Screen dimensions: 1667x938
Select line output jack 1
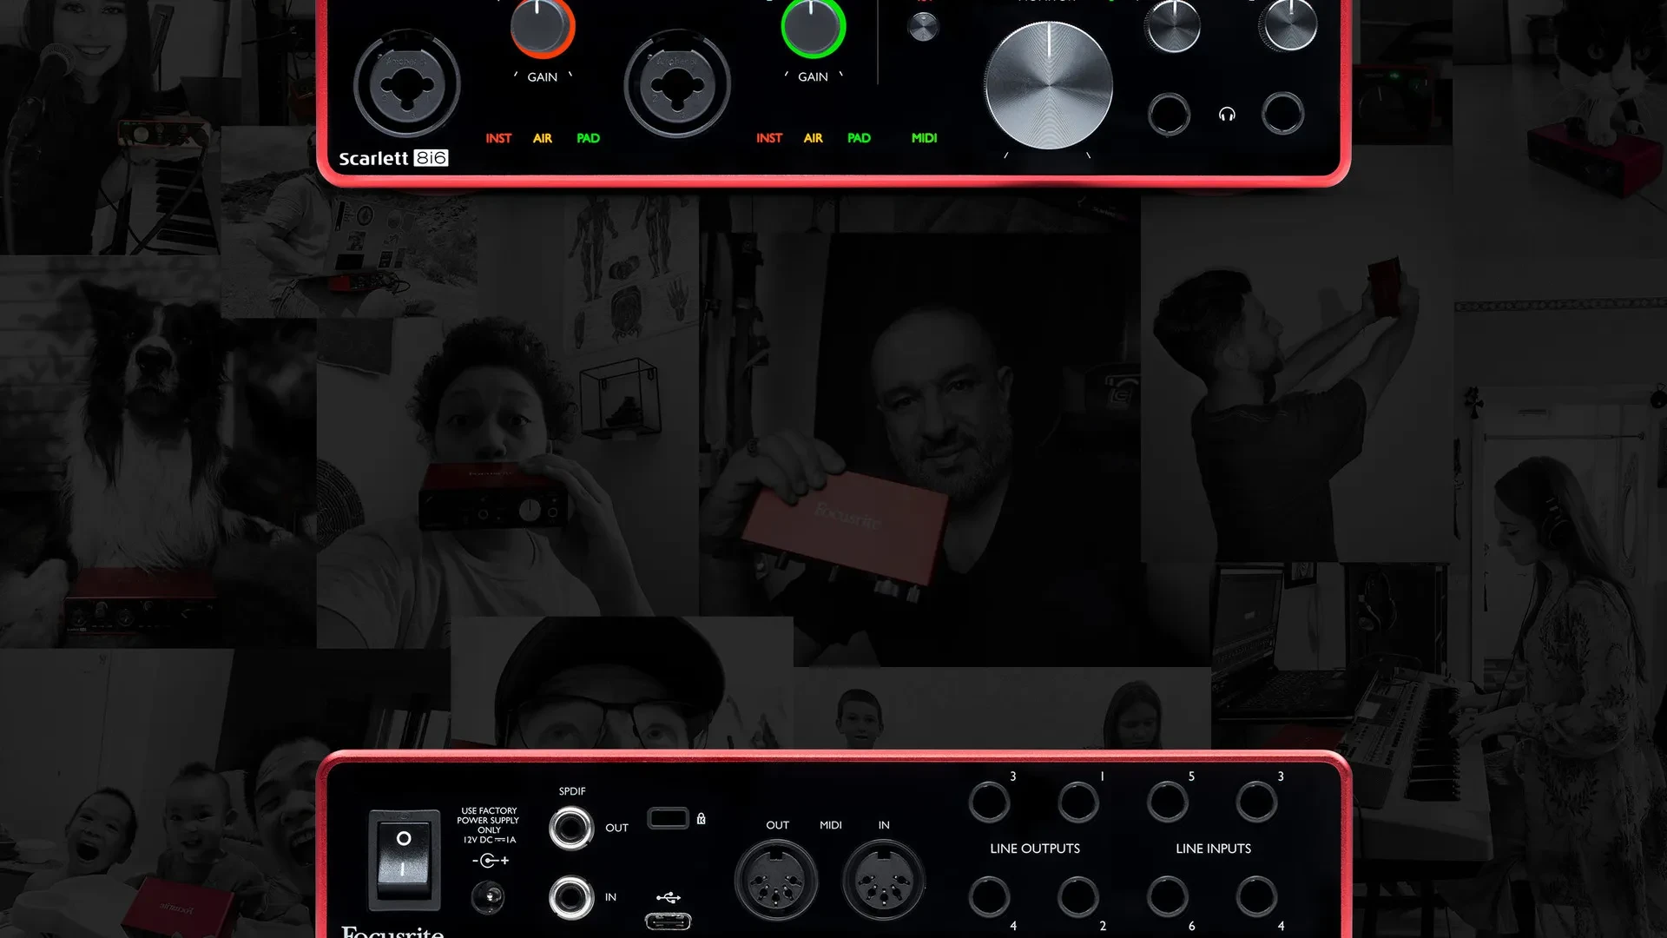pos(1078,801)
